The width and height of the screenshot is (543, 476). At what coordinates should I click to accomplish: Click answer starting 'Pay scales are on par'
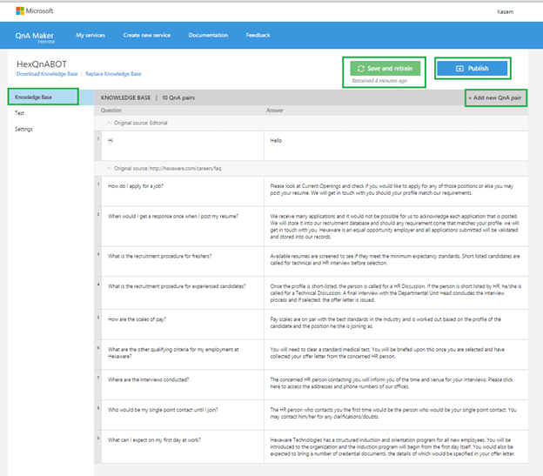(x=396, y=325)
